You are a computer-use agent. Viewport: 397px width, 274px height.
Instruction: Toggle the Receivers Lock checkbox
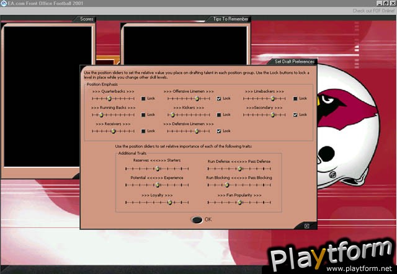click(x=143, y=131)
